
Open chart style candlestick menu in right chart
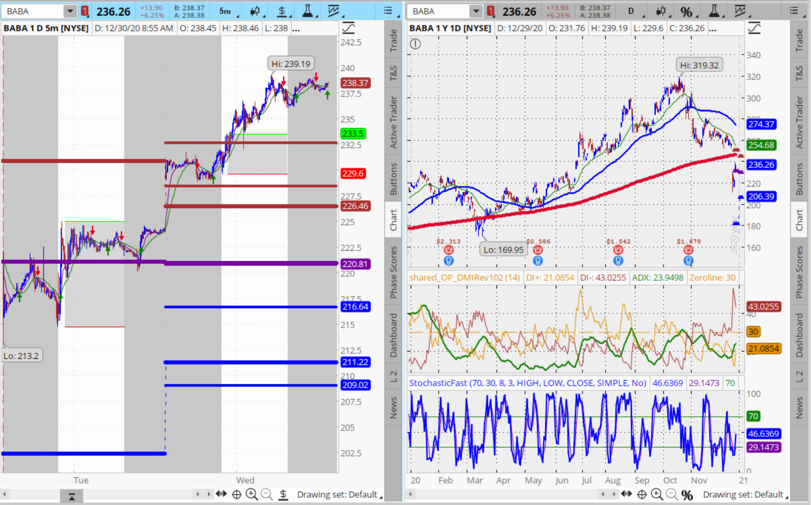[x=661, y=11]
